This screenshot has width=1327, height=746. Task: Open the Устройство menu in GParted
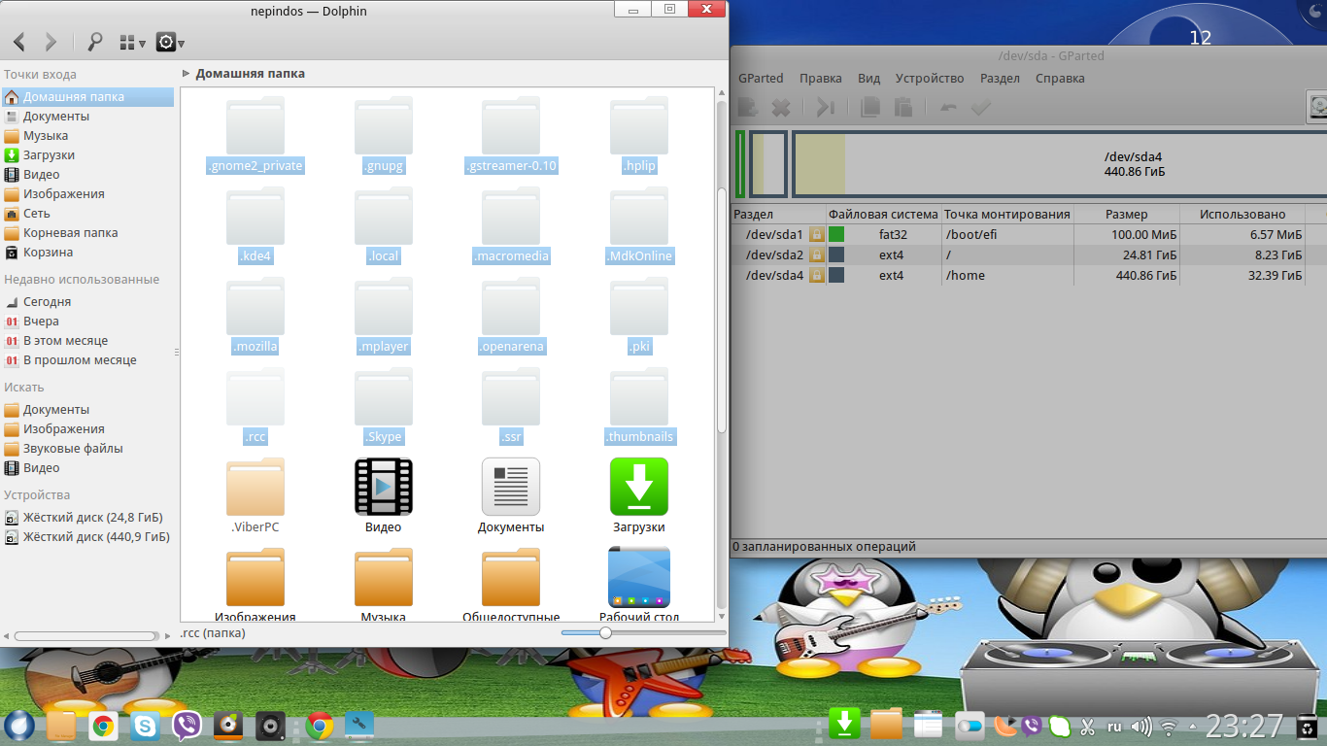coord(929,79)
